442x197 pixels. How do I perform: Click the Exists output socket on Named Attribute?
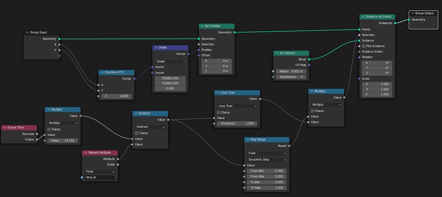(x=118, y=165)
